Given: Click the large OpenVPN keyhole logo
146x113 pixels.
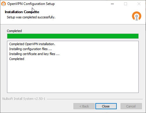Looking at the screenshot, I should 137,16.
